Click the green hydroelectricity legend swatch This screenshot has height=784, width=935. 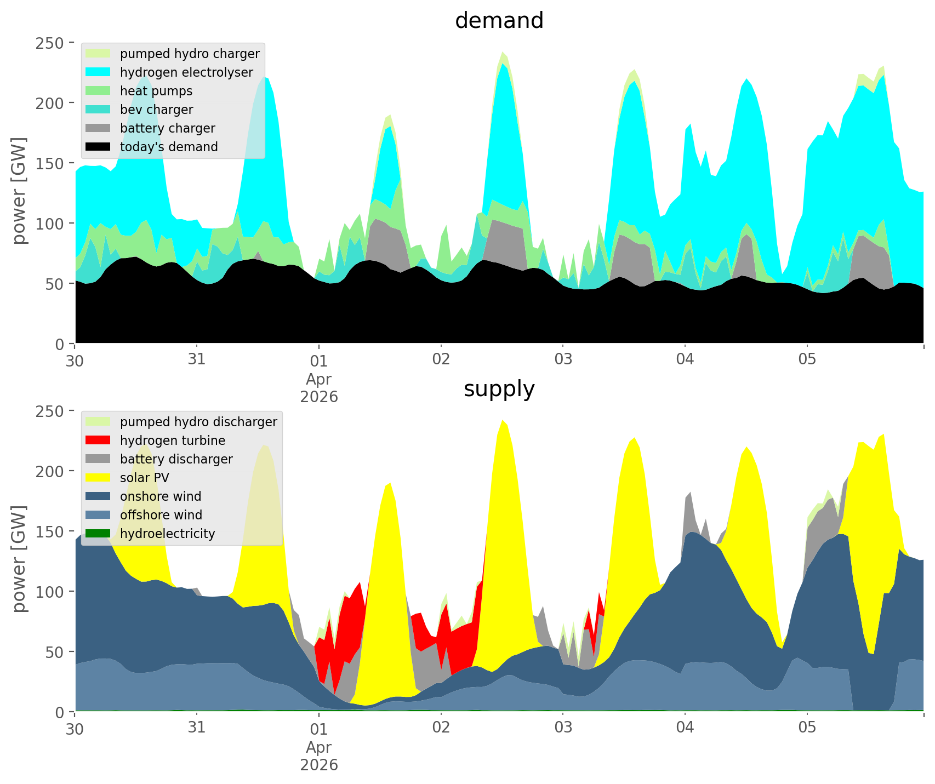(99, 534)
